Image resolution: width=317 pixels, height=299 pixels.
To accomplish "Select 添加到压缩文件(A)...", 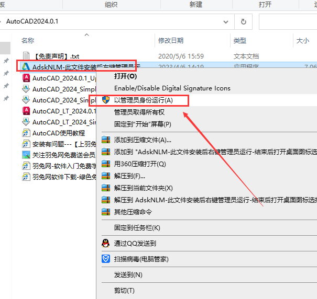I will click(143, 140).
